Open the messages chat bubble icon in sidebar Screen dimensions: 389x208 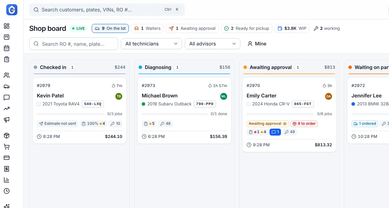pyautogui.click(x=7, y=97)
